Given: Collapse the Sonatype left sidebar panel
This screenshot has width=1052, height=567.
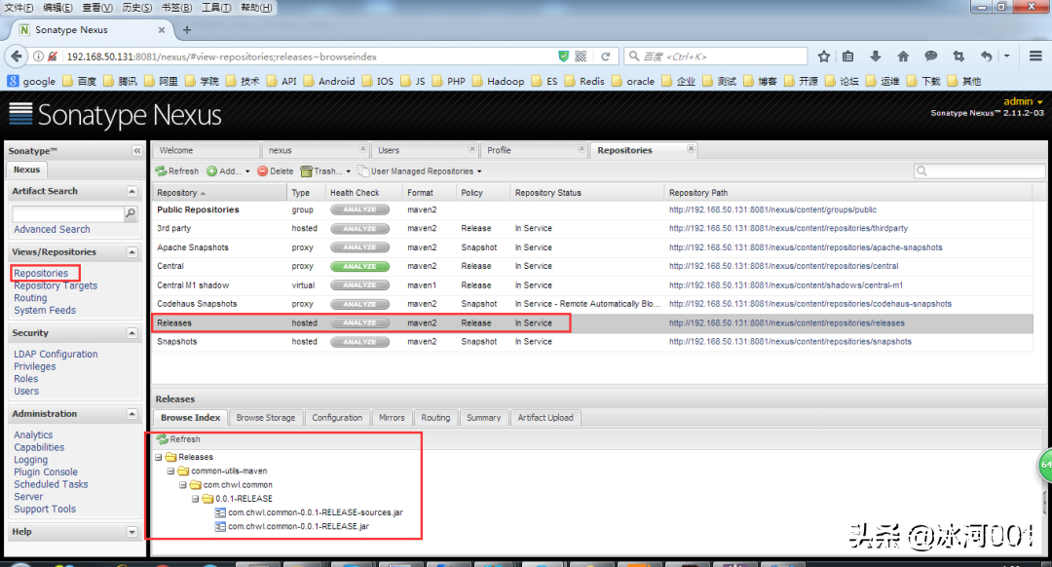Looking at the screenshot, I should coord(137,151).
